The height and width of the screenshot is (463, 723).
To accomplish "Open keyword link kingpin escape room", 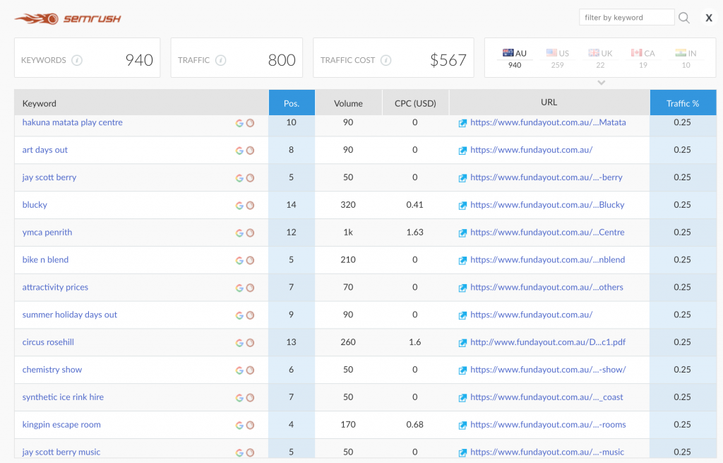I will (61, 425).
